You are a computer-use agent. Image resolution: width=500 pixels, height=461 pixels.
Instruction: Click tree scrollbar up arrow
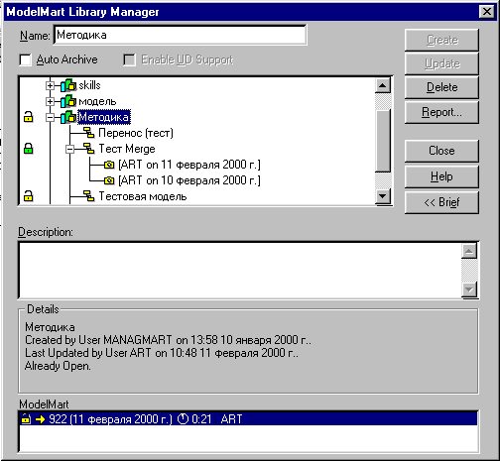(383, 86)
